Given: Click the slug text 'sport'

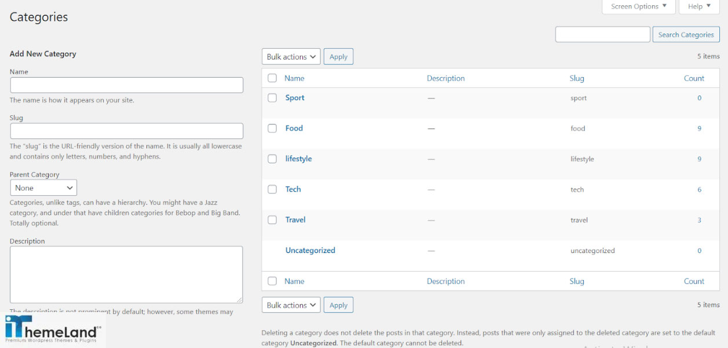Looking at the screenshot, I should point(579,98).
